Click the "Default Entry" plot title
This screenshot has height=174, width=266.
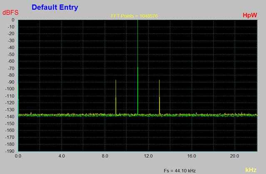55,7
